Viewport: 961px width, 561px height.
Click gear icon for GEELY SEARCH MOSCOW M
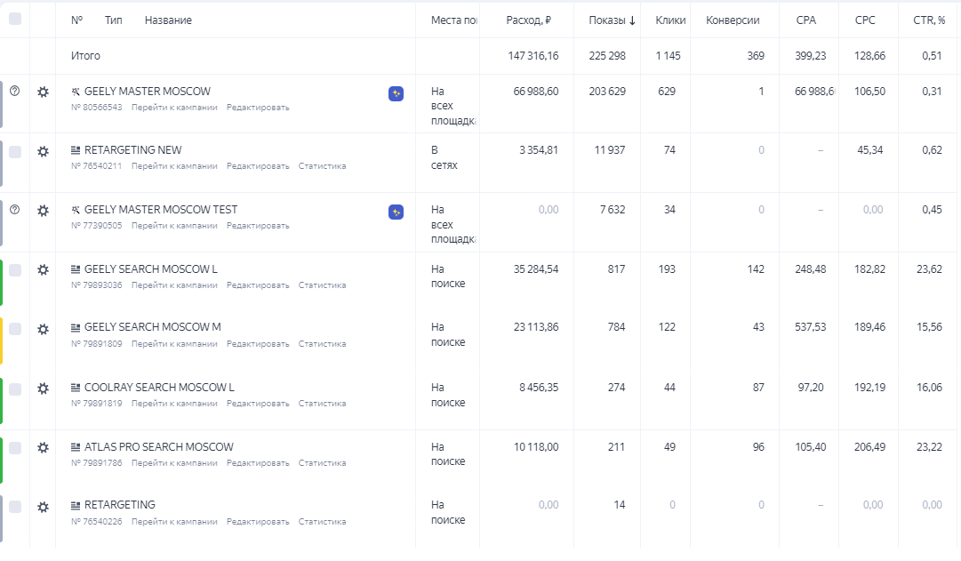coord(43,329)
